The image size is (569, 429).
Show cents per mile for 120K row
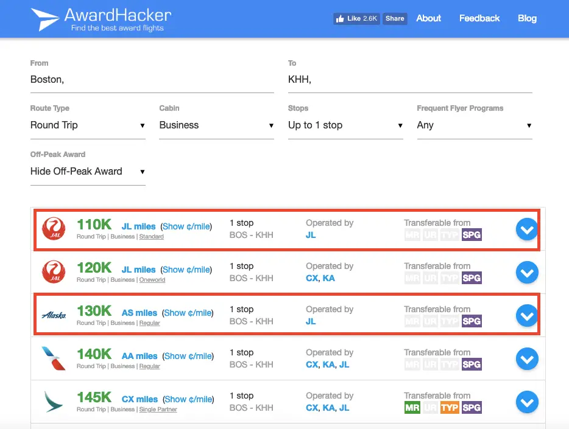pos(186,270)
